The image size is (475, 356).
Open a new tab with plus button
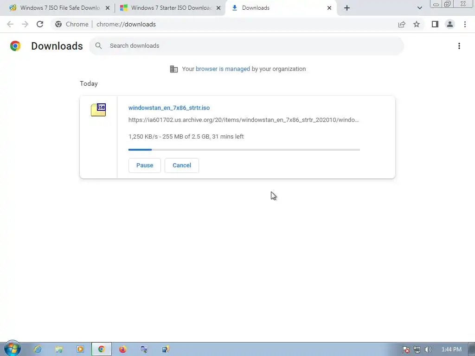click(x=347, y=8)
